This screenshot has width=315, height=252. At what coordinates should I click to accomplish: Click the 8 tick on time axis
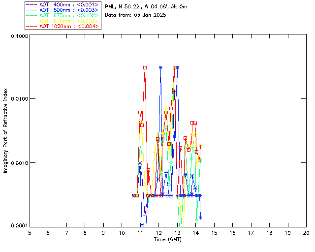pos(85,232)
